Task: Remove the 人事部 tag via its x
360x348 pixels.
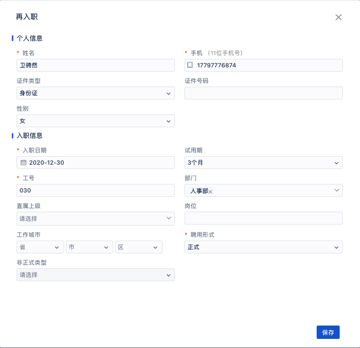Action: tap(210, 191)
